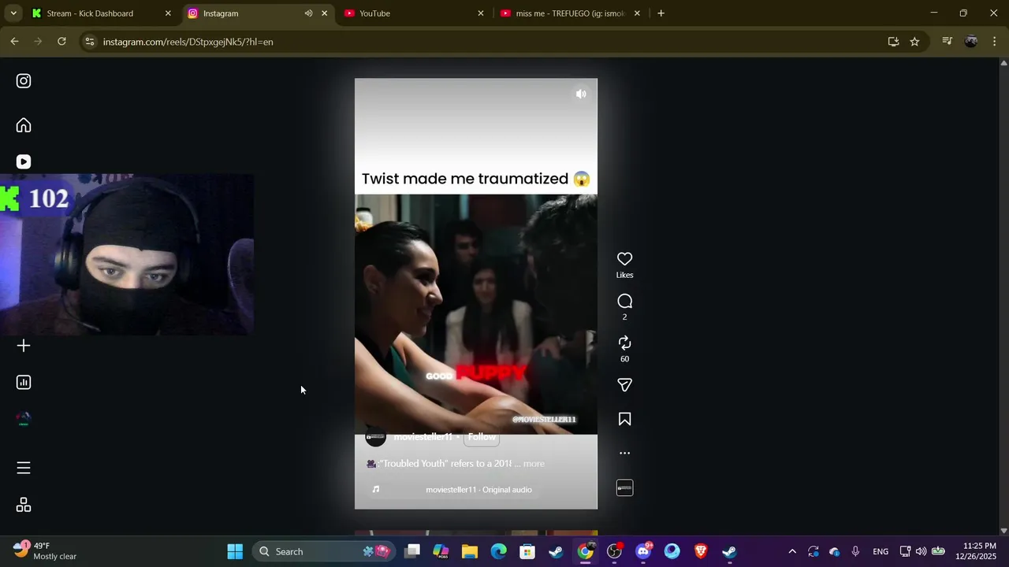This screenshot has width=1009, height=567.
Task: Open Chrome three-dot menu
Action: (994, 42)
